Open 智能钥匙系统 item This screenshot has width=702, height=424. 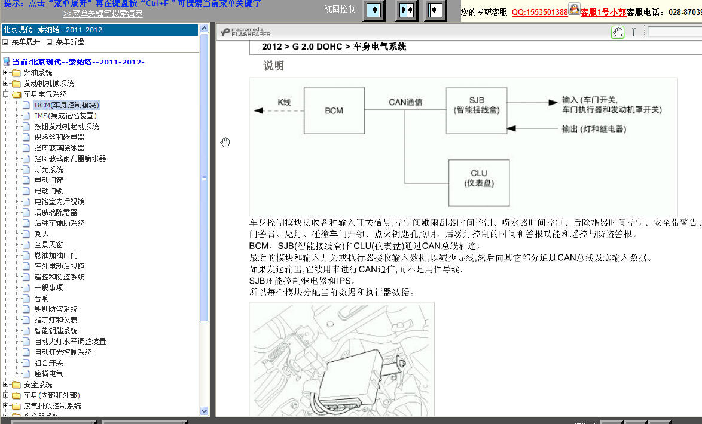56,330
